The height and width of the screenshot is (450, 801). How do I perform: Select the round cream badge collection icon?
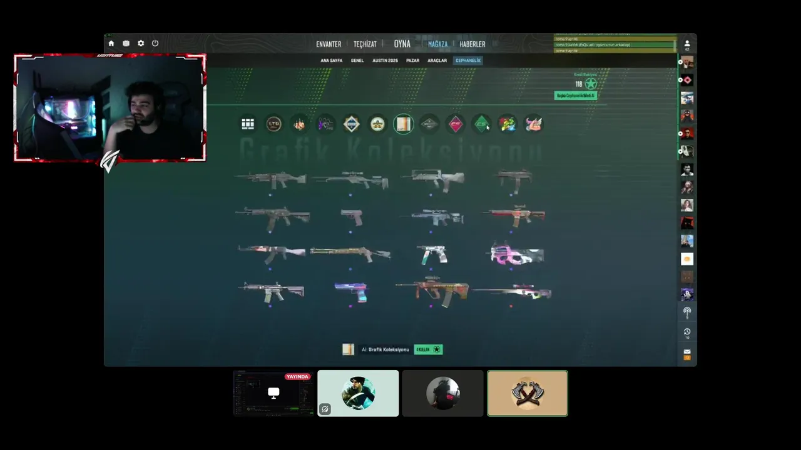377,124
